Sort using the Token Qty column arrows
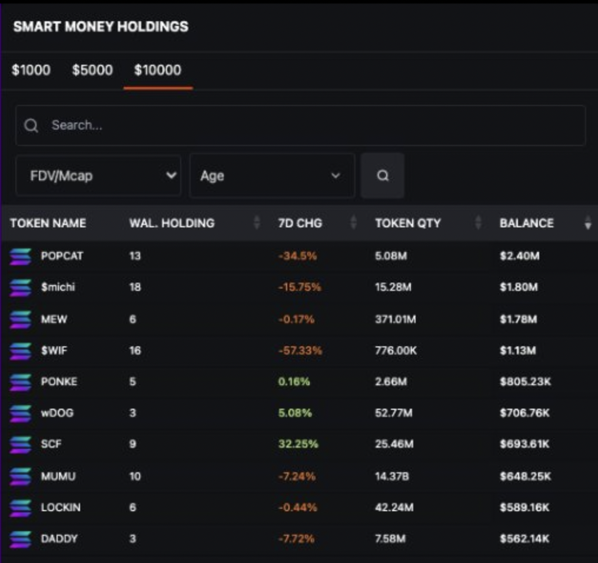Screen dimensions: 598x563 (x=478, y=223)
